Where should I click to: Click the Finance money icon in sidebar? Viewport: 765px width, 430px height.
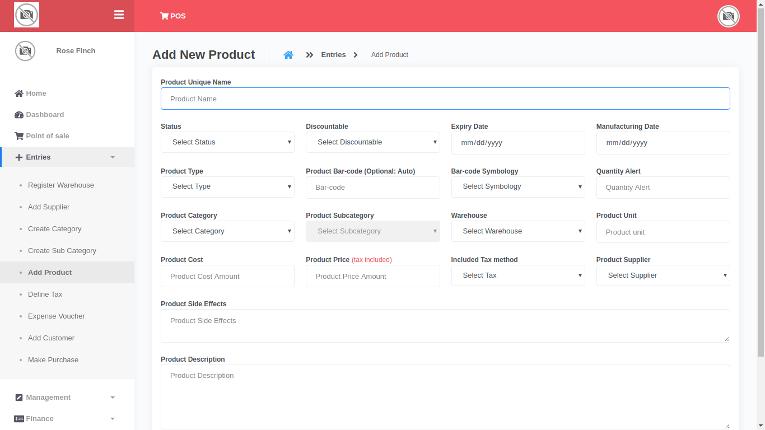[19, 419]
